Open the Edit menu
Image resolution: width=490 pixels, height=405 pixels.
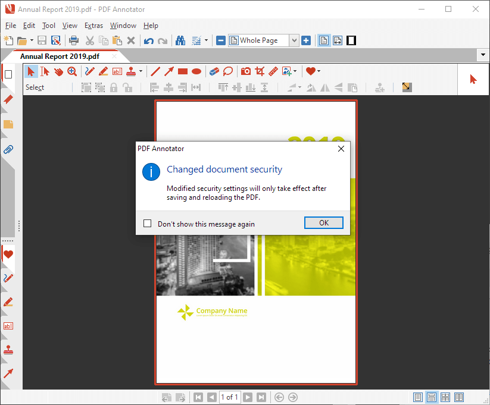click(x=29, y=26)
